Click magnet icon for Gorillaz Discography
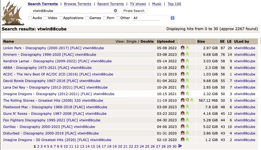261x150 pixels. pyautogui.click(x=183, y=126)
